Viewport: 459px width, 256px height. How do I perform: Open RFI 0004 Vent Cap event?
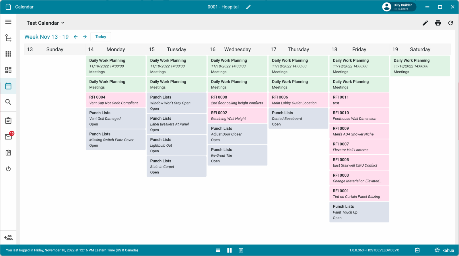click(x=116, y=100)
